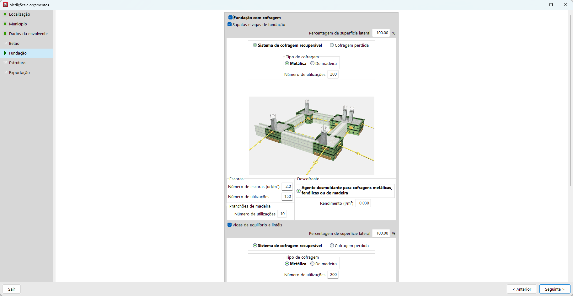Select the current Fundação step
Image resolution: width=573 pixels, height=296 pixels.
pyautogui.click(x=27, y=53)
